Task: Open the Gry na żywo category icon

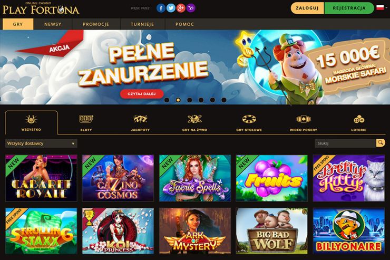Action: point(194,119)
